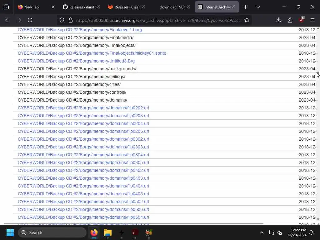
Task: Select the Internet Archive tab
Action: point(217,7)
